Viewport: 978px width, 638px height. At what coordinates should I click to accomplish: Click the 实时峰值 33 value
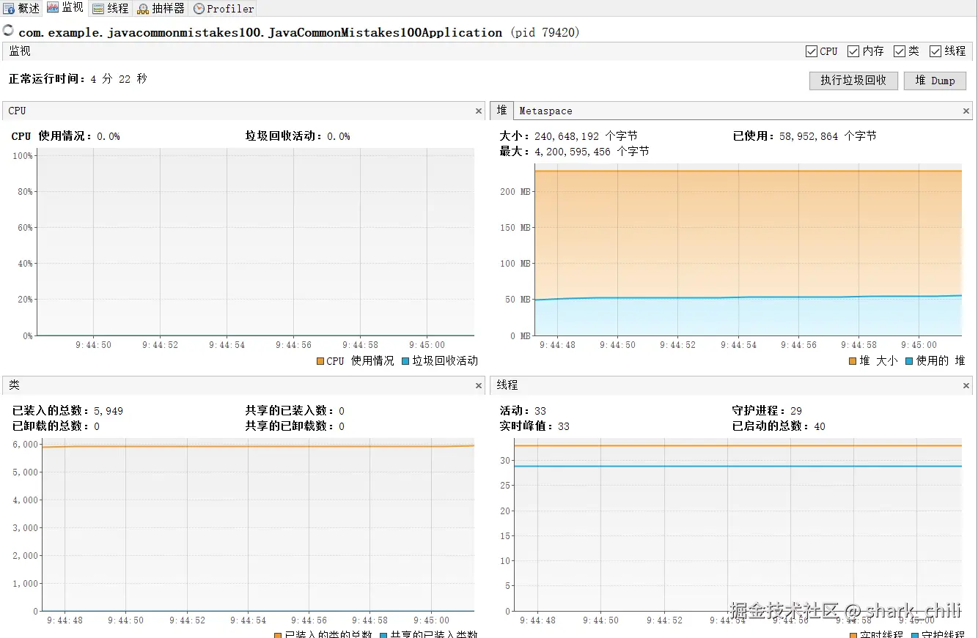tap(564, 426)
